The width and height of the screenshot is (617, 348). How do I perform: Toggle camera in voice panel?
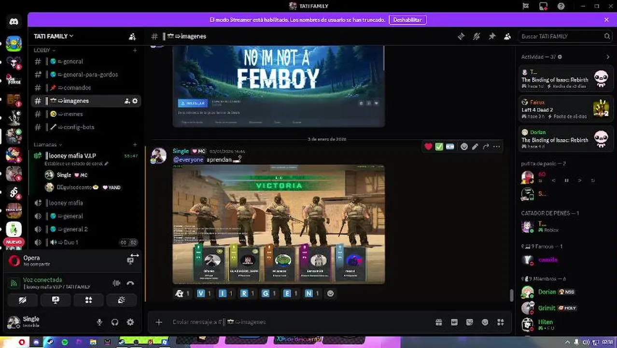point(23,300)
